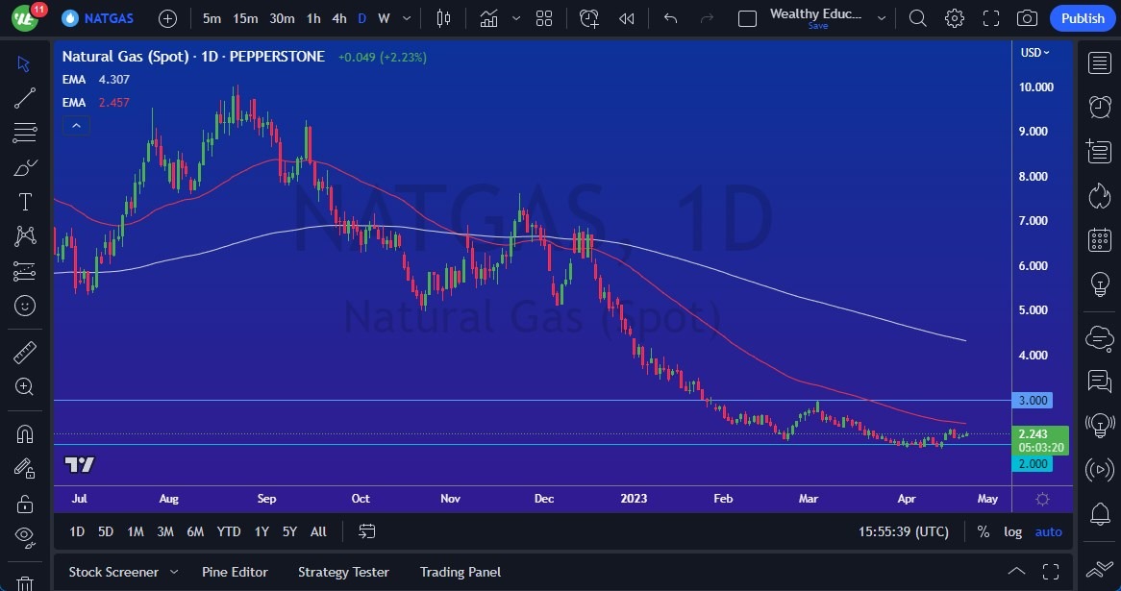This screenshot has height=591, width=1121.
Task: Open quick search magnifier
Action: (x=917, y=18)
